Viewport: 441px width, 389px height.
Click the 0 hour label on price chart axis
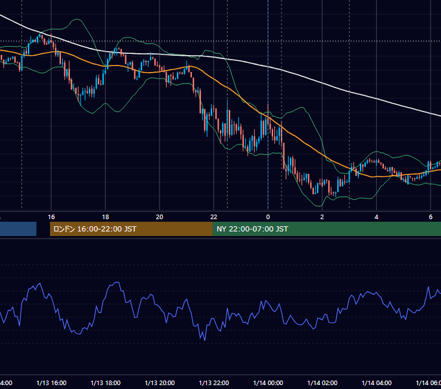tap(268, 217)
